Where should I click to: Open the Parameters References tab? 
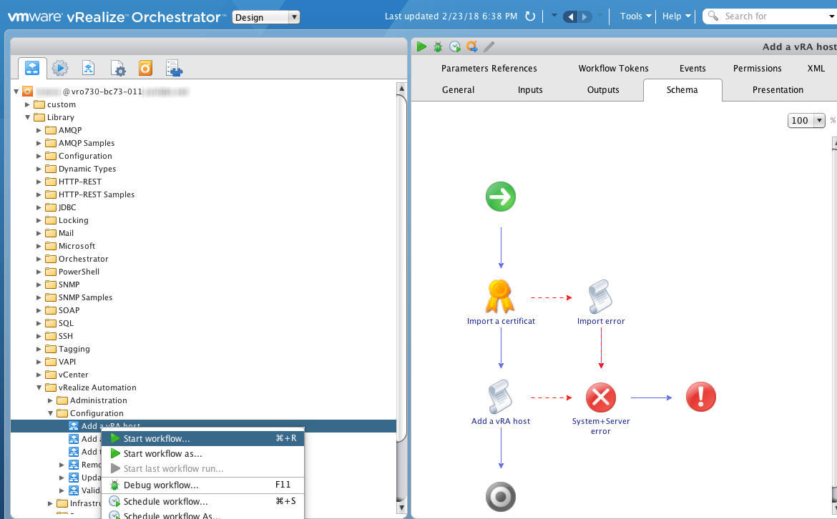point(489,69)
